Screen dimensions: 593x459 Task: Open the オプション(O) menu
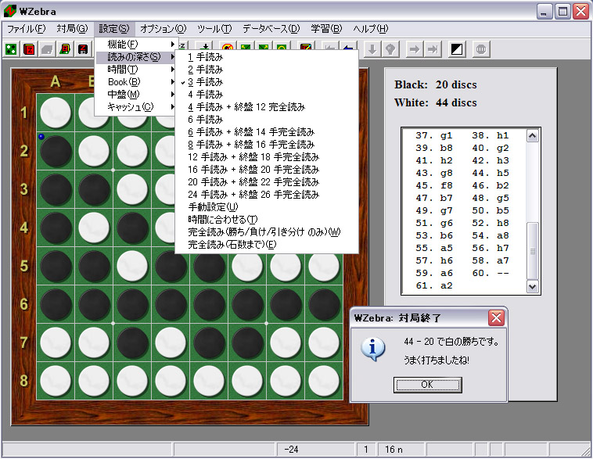[x=163, y=29]
